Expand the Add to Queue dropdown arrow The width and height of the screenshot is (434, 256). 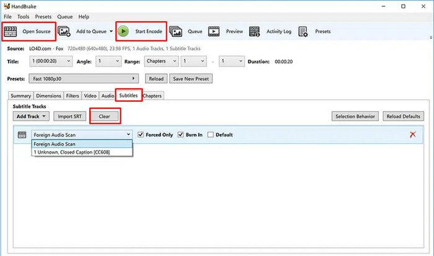point(111,31)
